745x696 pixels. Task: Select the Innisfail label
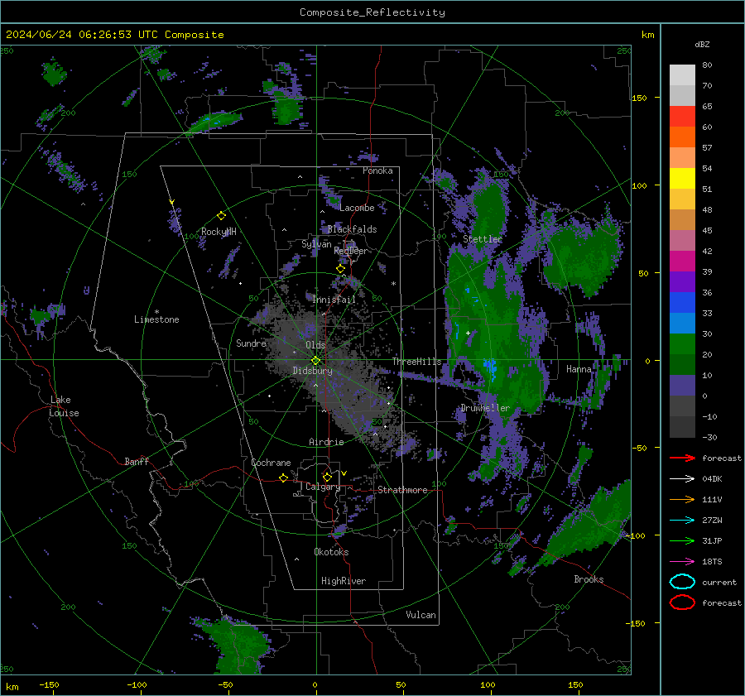(x=334, y=300)
